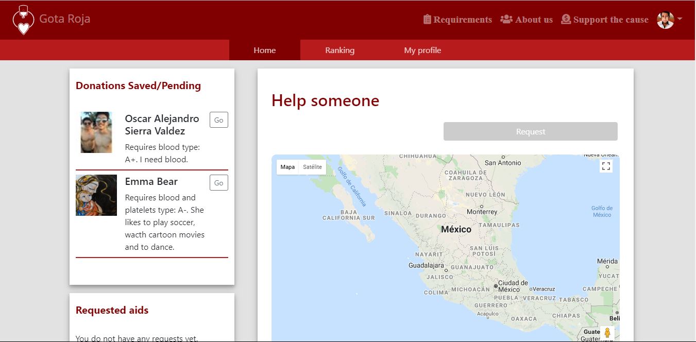Click Go for Oscar Alejandro Sierra Valdez
The height and width of the screenshot is (342, 696).
click(219, 120)
